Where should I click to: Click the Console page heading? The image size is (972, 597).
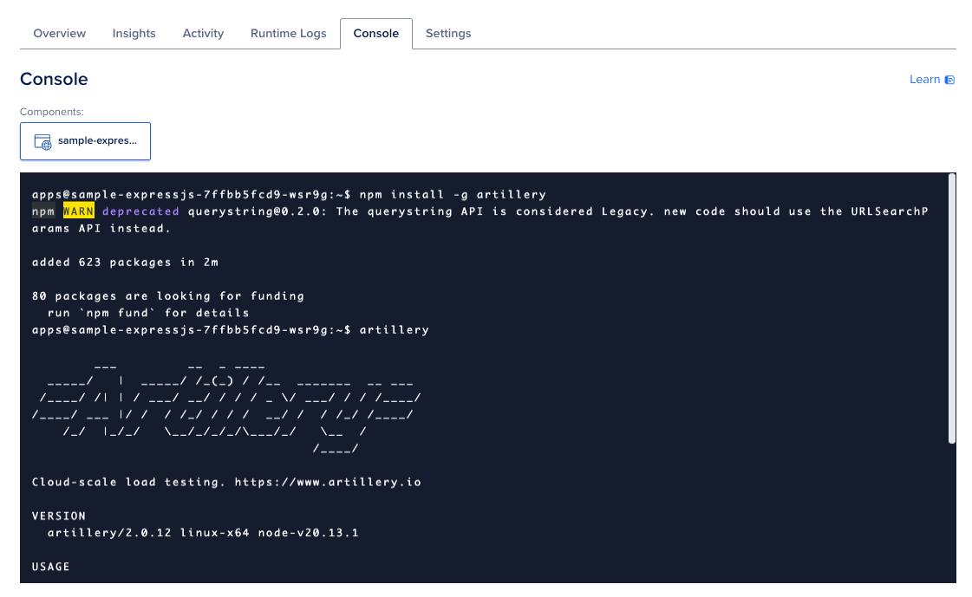tap(54, 79)
